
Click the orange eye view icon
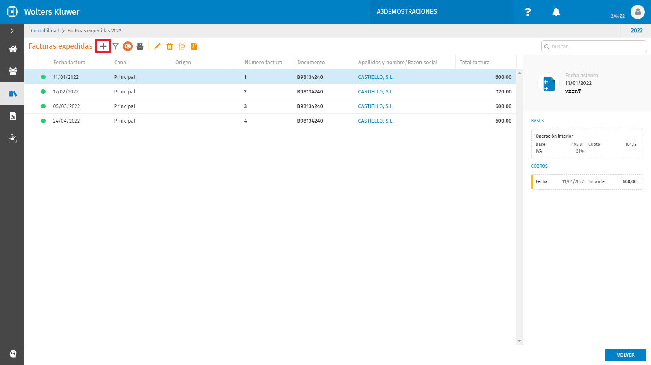128,46
